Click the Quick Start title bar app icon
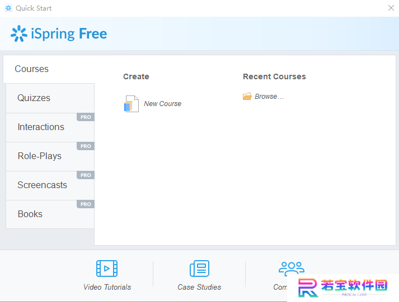The image size is (399, 302). pyautogui.click(x=8, y=8)
